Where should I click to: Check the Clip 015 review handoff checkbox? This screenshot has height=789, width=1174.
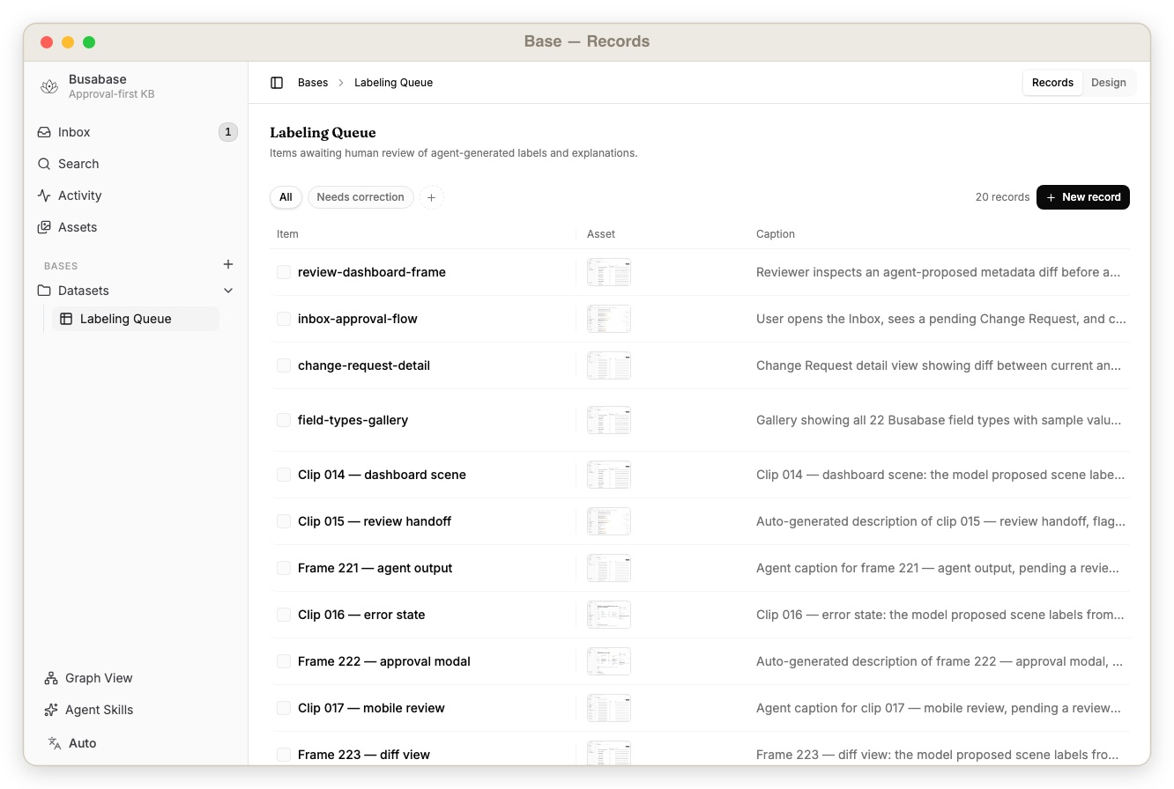click(x=284, y=521)
